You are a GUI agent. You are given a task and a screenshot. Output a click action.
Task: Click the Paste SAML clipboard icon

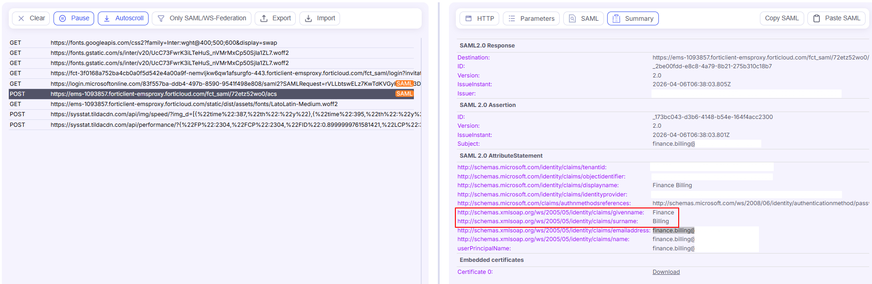pos(817,18)
